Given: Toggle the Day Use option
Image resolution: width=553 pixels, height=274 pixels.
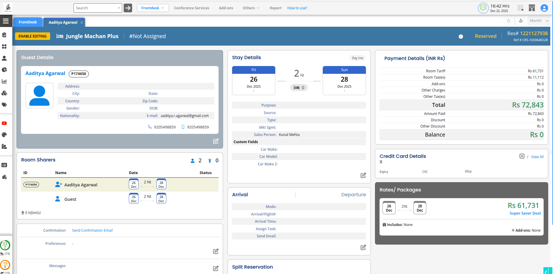Looking at the screenshot, I should point(357,58).
